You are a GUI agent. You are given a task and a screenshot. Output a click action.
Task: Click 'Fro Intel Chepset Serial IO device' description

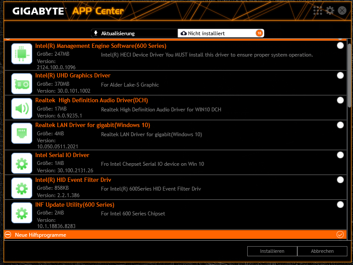click(152, 164)
